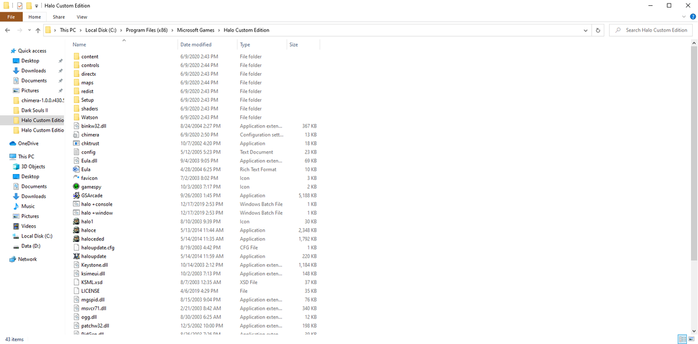
Task: Open the recent locations dropdown arrow
Action: click(x=29, y=30)
